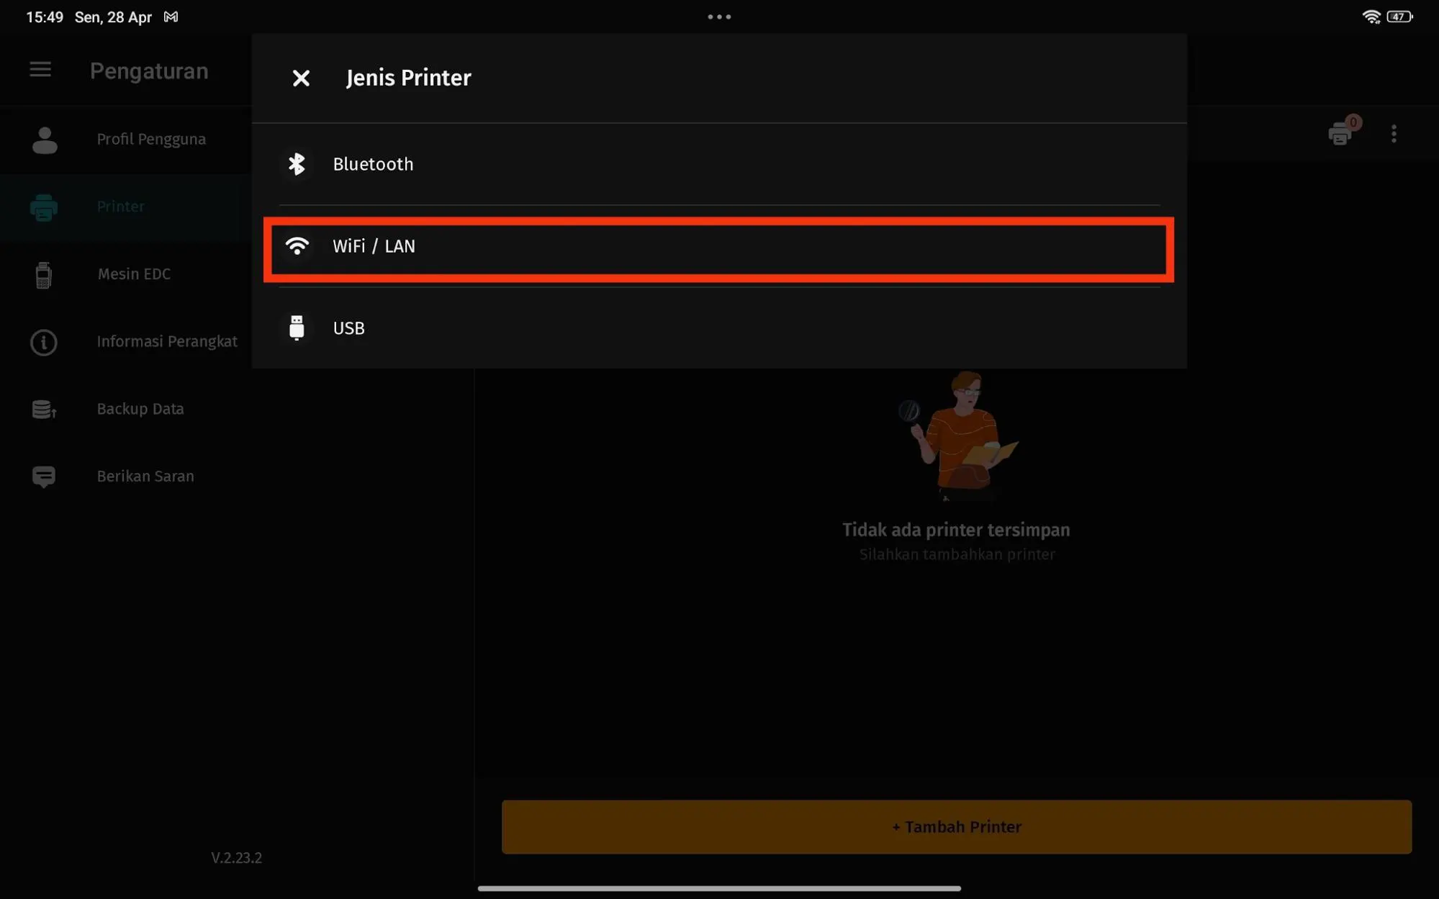Open the navigation hamburger menu
Image resolution: width=1439 pixels, height=899 pixels.
tap(40, 70)
